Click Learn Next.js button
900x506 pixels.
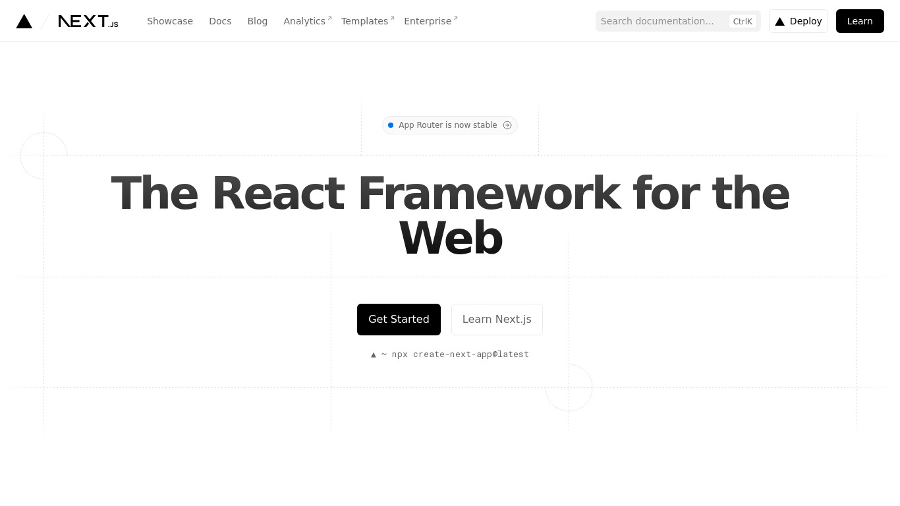point(497,320)
